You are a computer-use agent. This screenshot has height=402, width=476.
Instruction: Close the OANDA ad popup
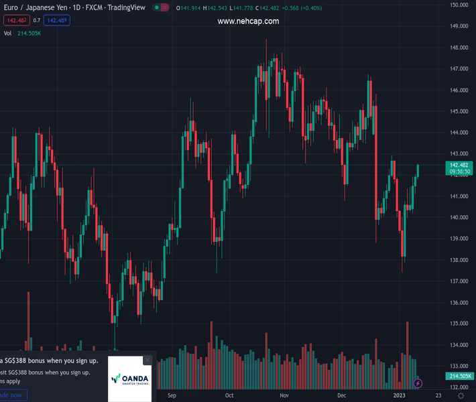[147, 360]
